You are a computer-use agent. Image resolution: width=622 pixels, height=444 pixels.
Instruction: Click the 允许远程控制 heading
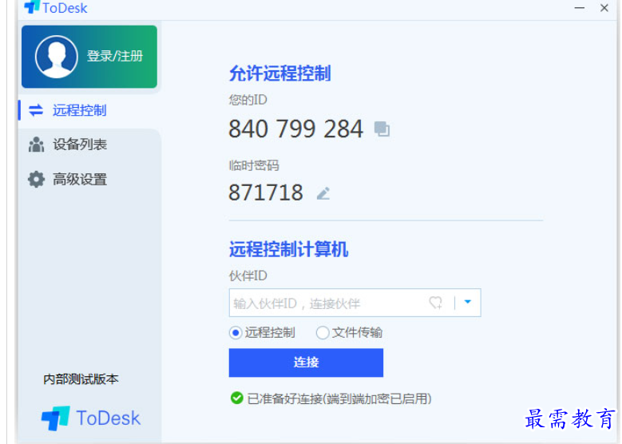[280, 73]
